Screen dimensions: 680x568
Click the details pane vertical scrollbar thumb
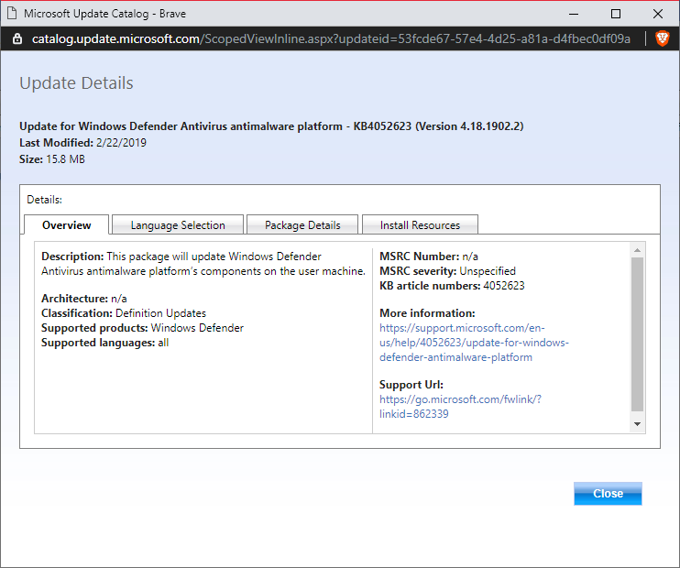[x=637, y=334]
